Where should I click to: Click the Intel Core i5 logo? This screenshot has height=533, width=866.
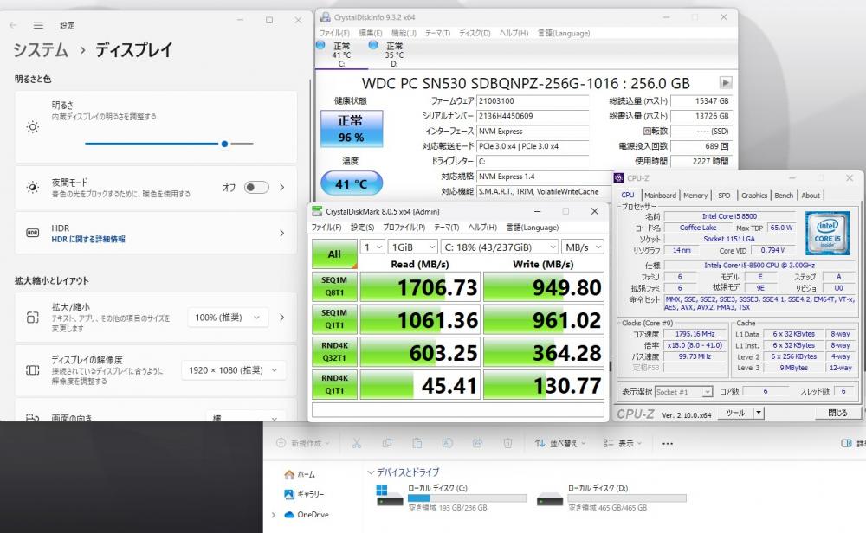tap(827, 233)
